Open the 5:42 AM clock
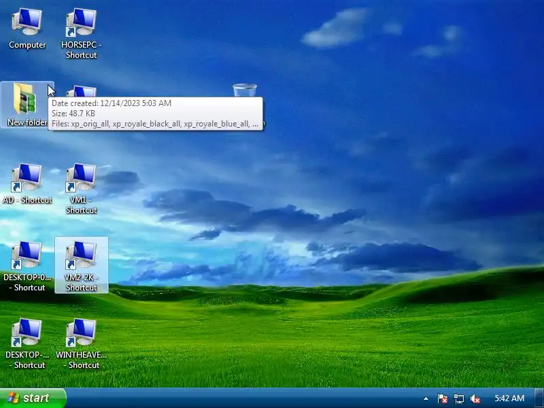Image resolution: width=544 pixels, height=408 pixels. coord(509,398)
